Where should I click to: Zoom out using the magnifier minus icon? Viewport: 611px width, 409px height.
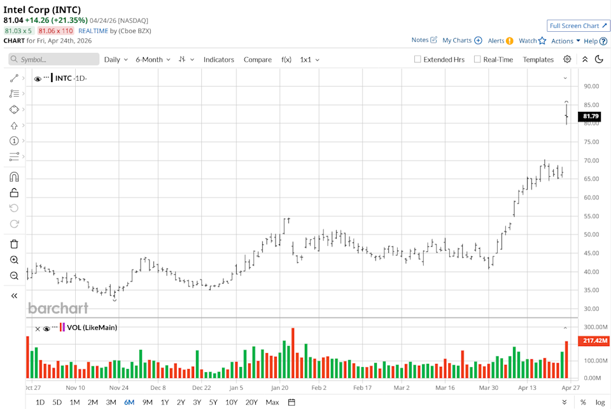[14, 276]
